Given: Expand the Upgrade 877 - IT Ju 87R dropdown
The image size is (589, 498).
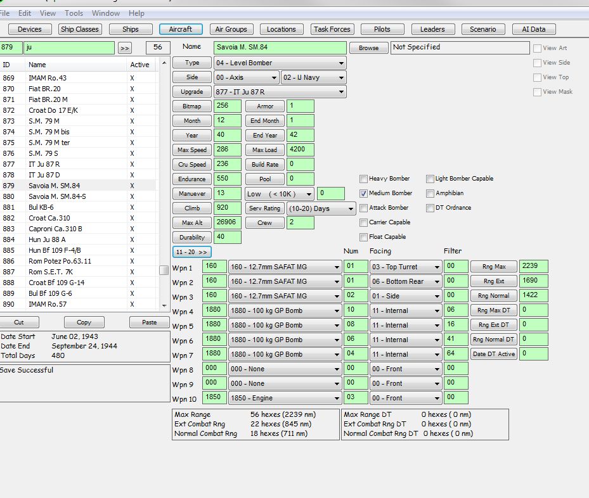Looking at the screenshot, I should point(340,92).
